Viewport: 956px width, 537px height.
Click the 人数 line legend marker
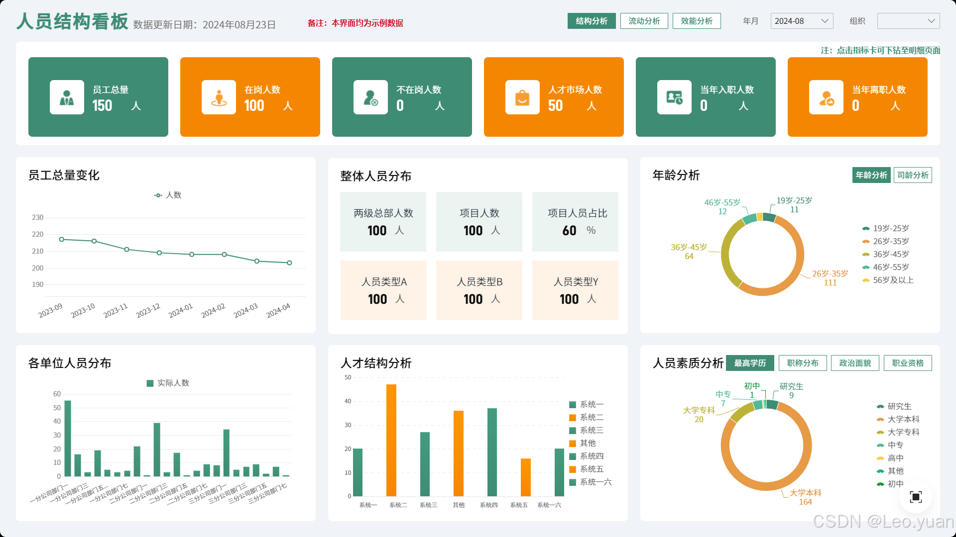tap(158, 195)
